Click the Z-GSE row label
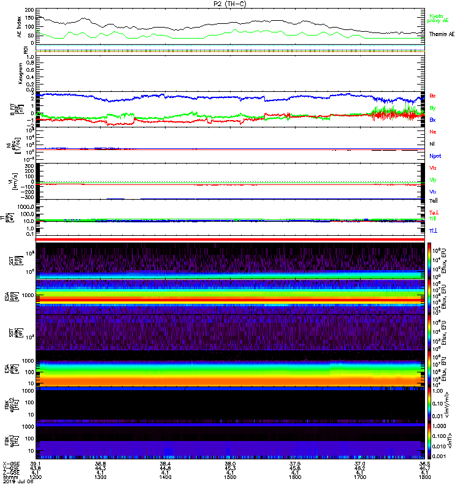The width and height of the screenshot is (460, 490). [11, 473]
